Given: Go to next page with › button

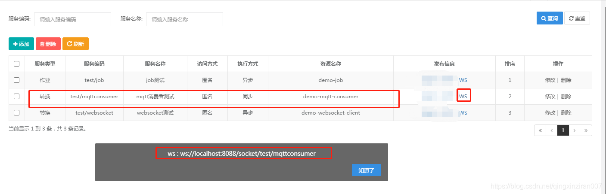Looking at the screenshot, I should pyautogui.click(x=575, y=130).
